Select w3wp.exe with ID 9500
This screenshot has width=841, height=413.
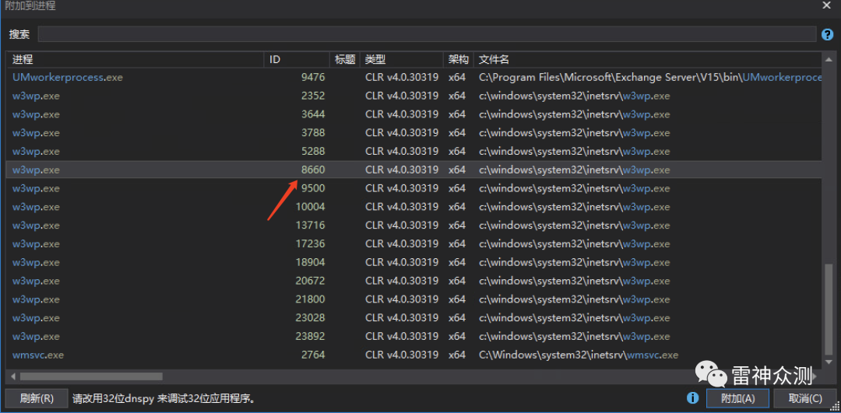tap(413, 188)
